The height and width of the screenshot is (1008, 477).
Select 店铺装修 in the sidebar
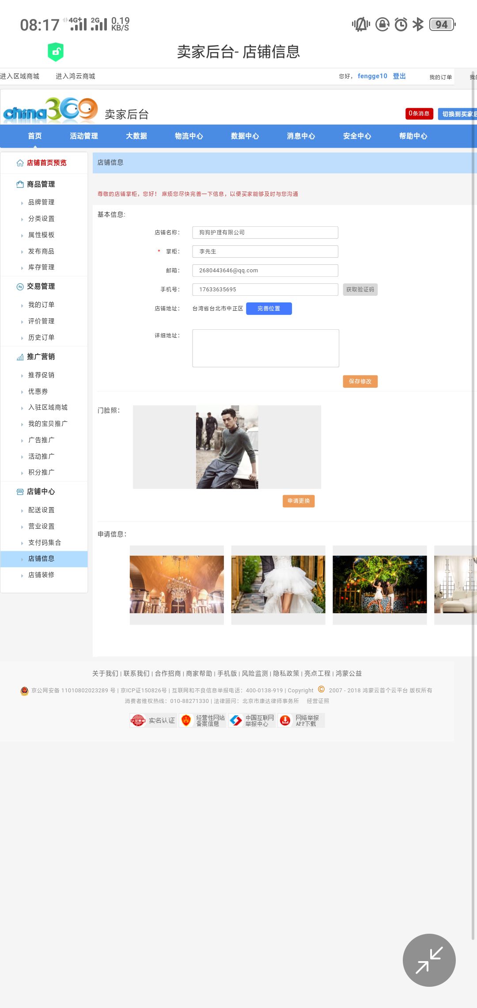click(41, 575)
